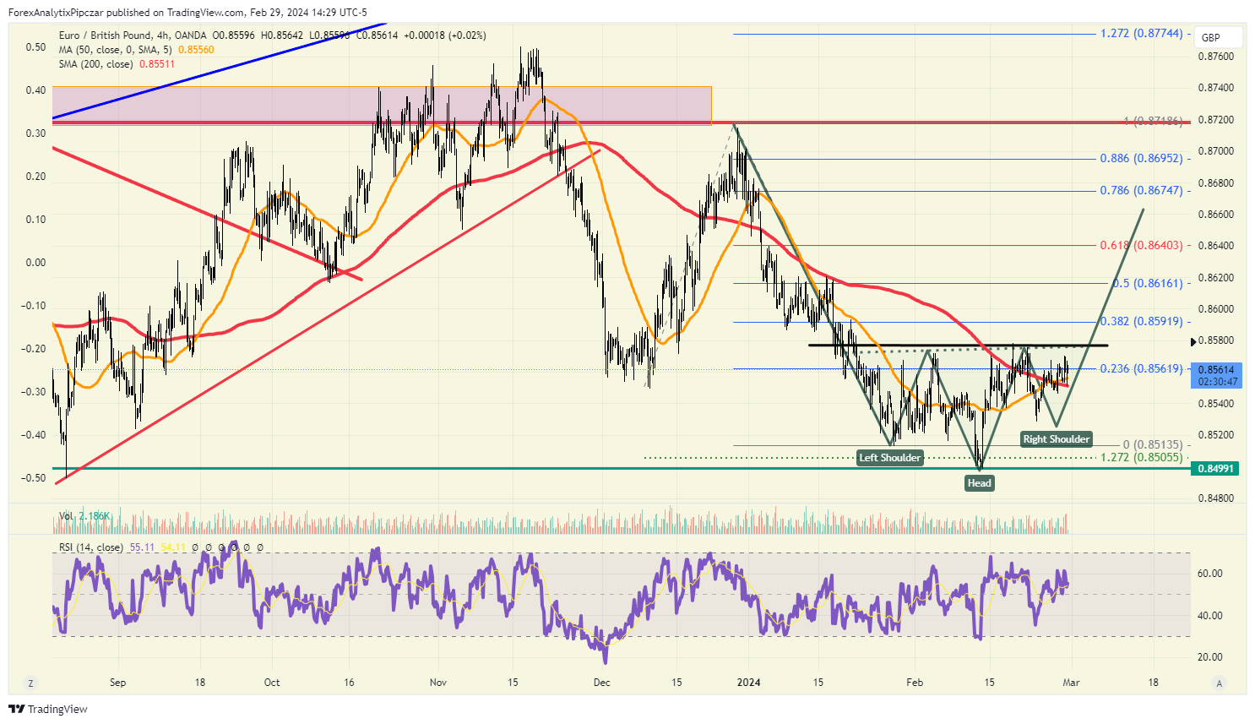Click the 2024 marker on the time axis
This screenshot has width=1255, height=724.
tap(748, 683)
